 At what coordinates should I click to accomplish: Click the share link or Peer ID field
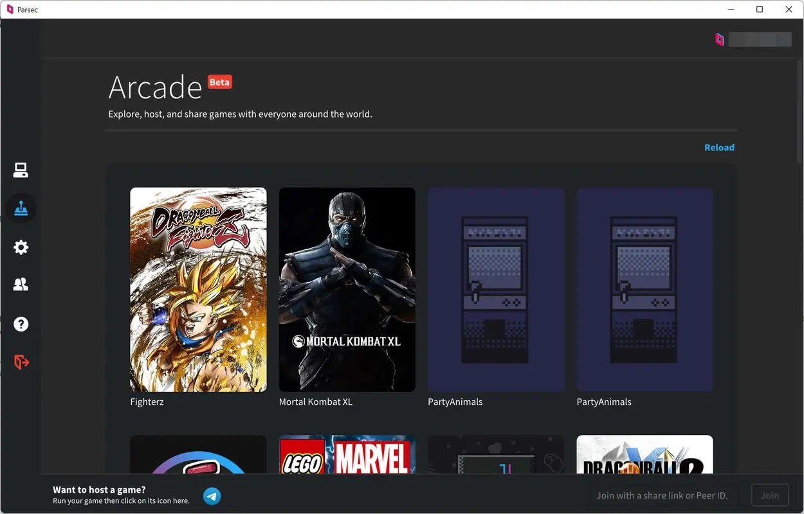662,495
